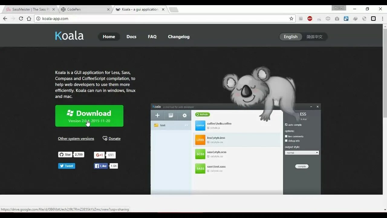The width and height of the screenshot is (387, 218).
Task: Click the vertical scrollbar thumb
Action: (385, 73)
